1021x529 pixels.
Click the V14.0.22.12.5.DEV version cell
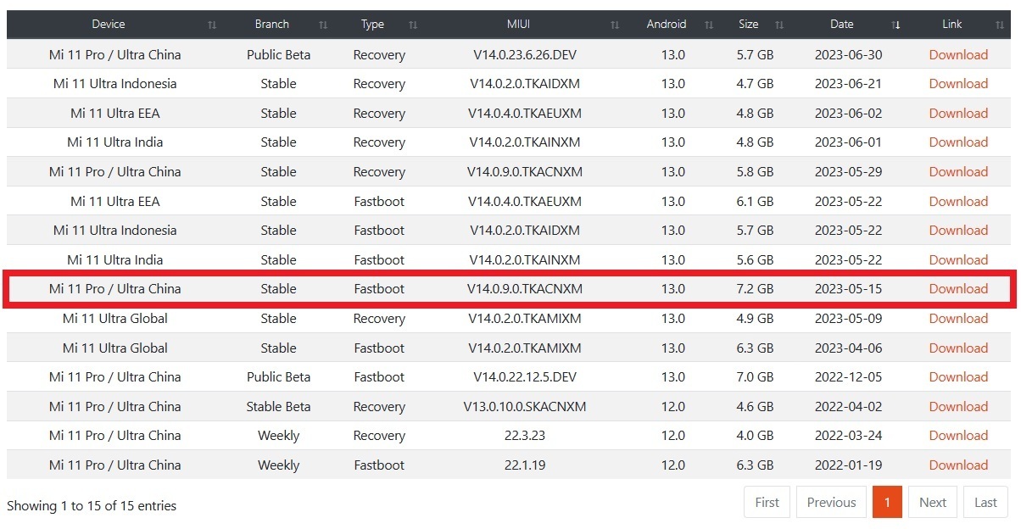pos(525,377)
